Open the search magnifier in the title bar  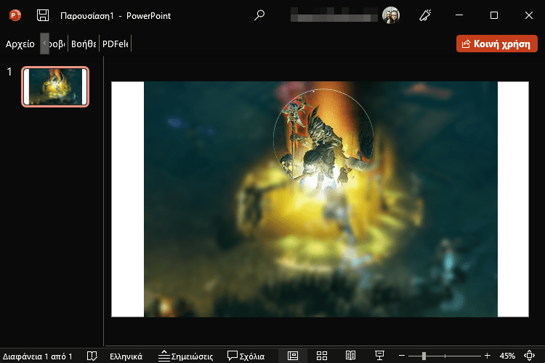point(259,15)
